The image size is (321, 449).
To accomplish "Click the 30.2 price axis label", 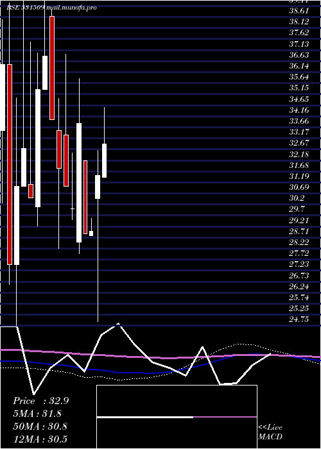I will click(297, 198).
